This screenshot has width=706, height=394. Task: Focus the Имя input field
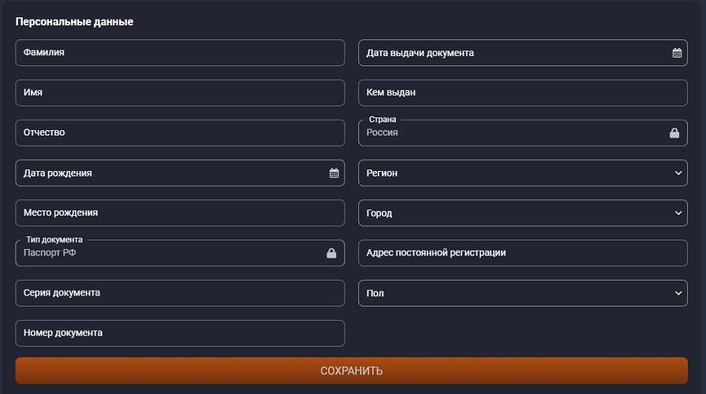180,93
